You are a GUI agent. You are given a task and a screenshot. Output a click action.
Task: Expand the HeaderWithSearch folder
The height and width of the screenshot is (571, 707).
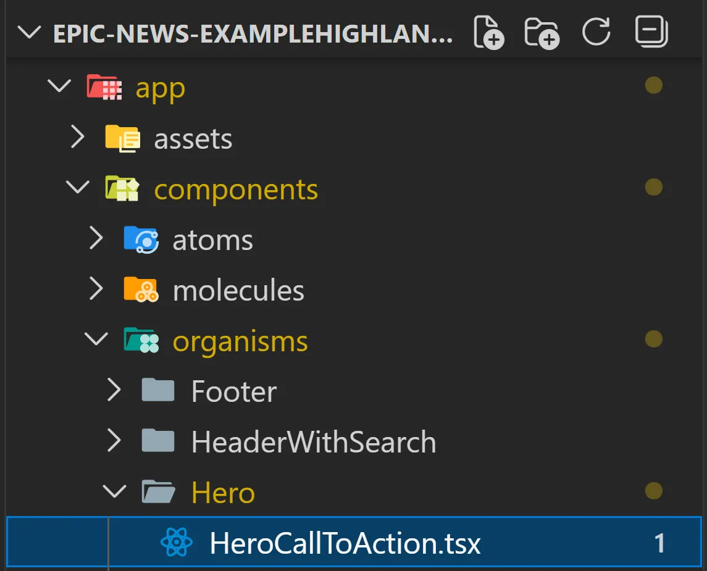(x=114, y=441)
